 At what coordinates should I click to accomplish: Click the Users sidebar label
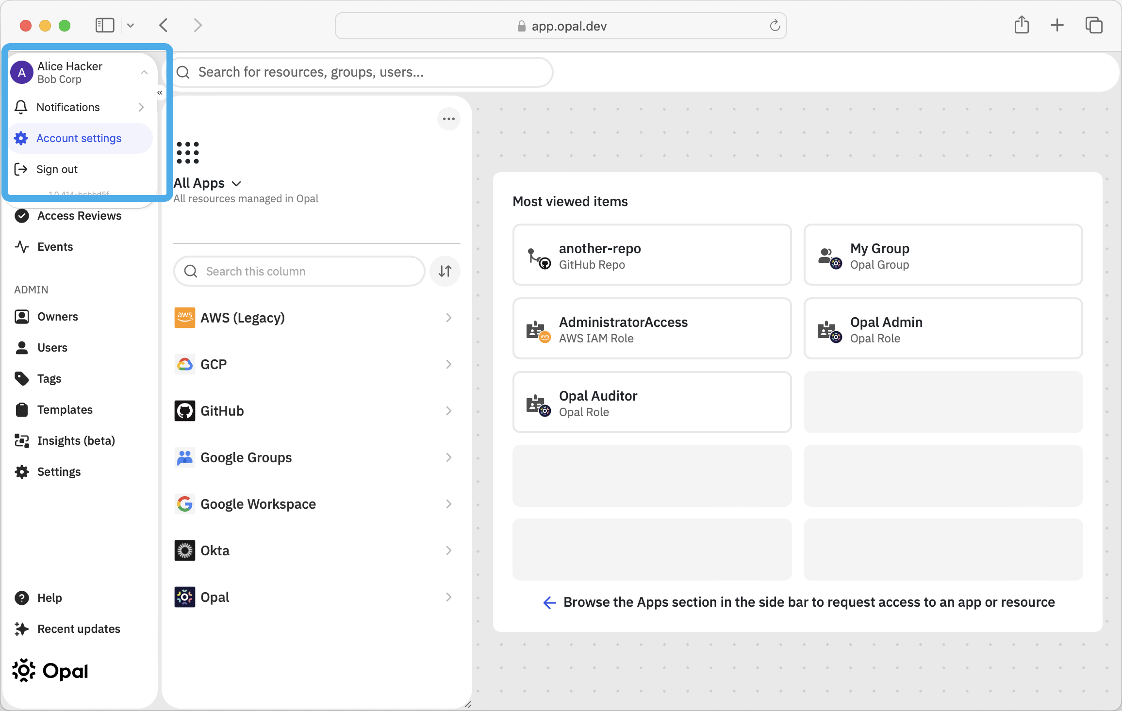click(52, 348)
